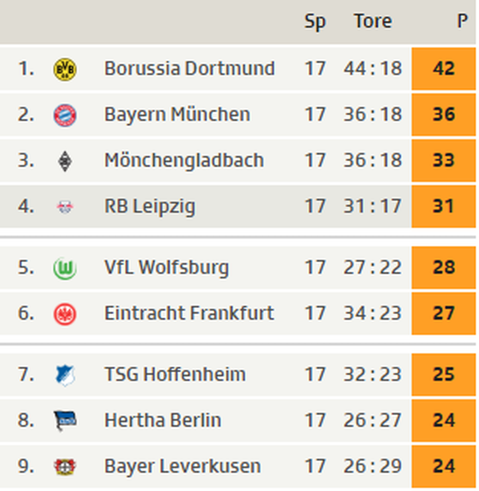Select the Eintracht Frankfurt team name
The height and width of the screenshot is (491, 479).
pos(189,313)
